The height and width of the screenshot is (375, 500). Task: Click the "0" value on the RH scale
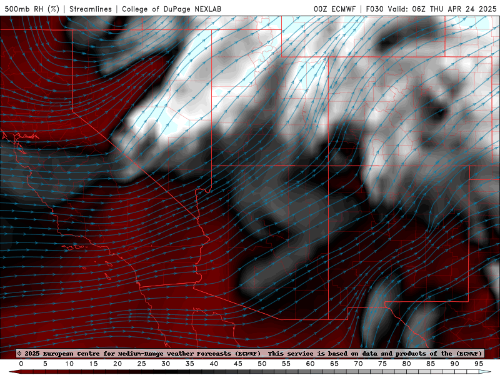[21, 364]
